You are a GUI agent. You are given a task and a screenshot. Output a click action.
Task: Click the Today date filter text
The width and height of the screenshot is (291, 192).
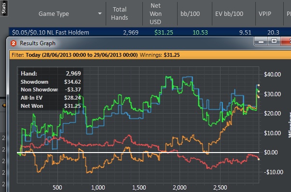82,55
